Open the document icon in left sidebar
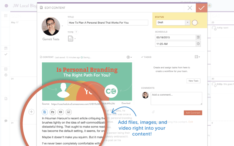 tap(6, 99)
